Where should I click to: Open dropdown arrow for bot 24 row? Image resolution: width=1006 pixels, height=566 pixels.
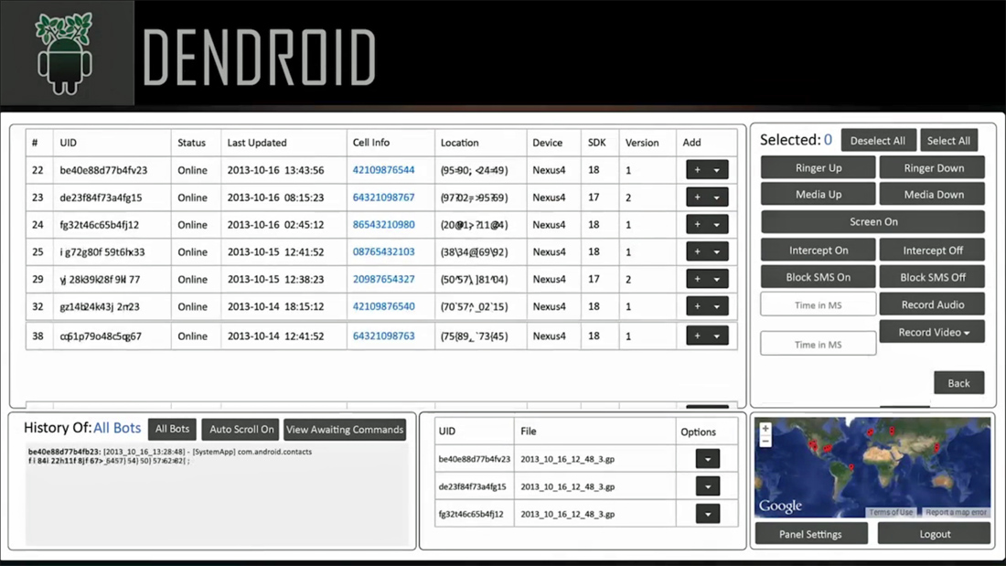click(x=717, y=225)
